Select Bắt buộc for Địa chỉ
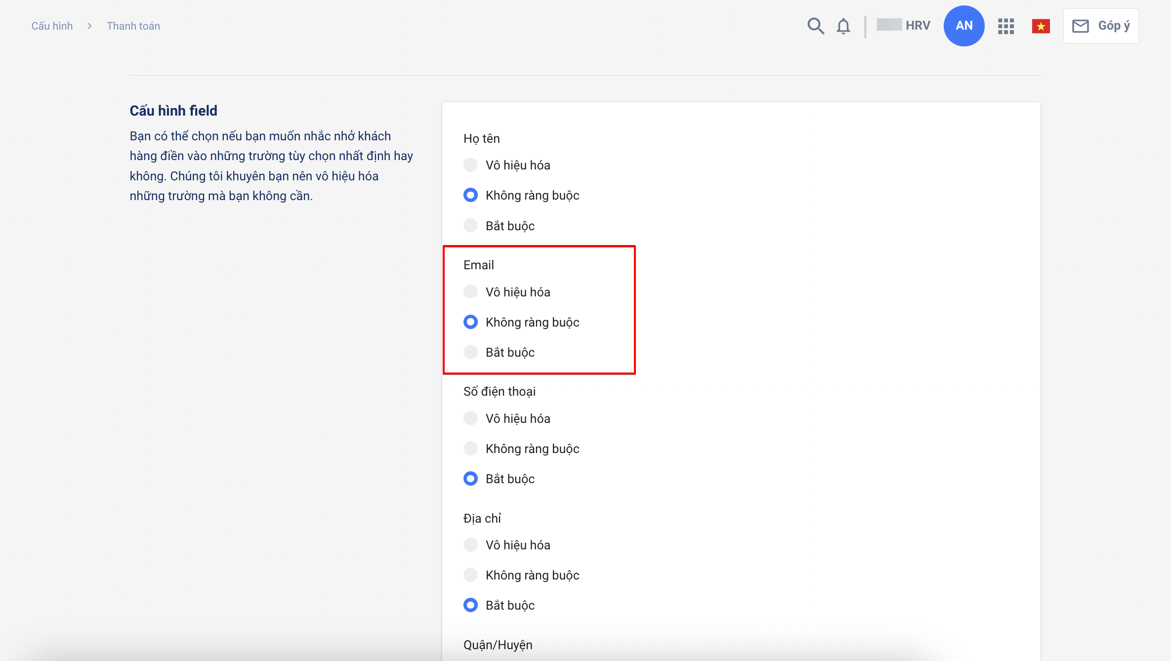Viewport: 1171px width, 661px height. [x=470, y=605]
